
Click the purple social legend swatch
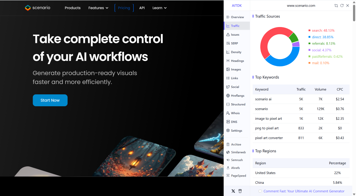[309, 50]
